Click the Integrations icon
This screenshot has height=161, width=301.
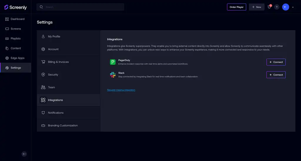pos(43,100)
